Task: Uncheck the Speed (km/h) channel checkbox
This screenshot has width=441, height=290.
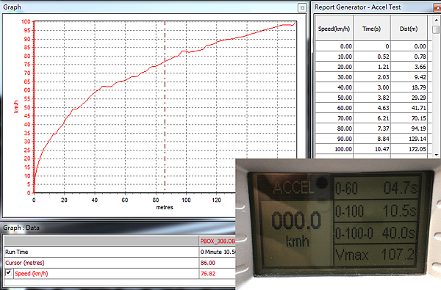Action: pyautogui.click(x=8, y=272)
